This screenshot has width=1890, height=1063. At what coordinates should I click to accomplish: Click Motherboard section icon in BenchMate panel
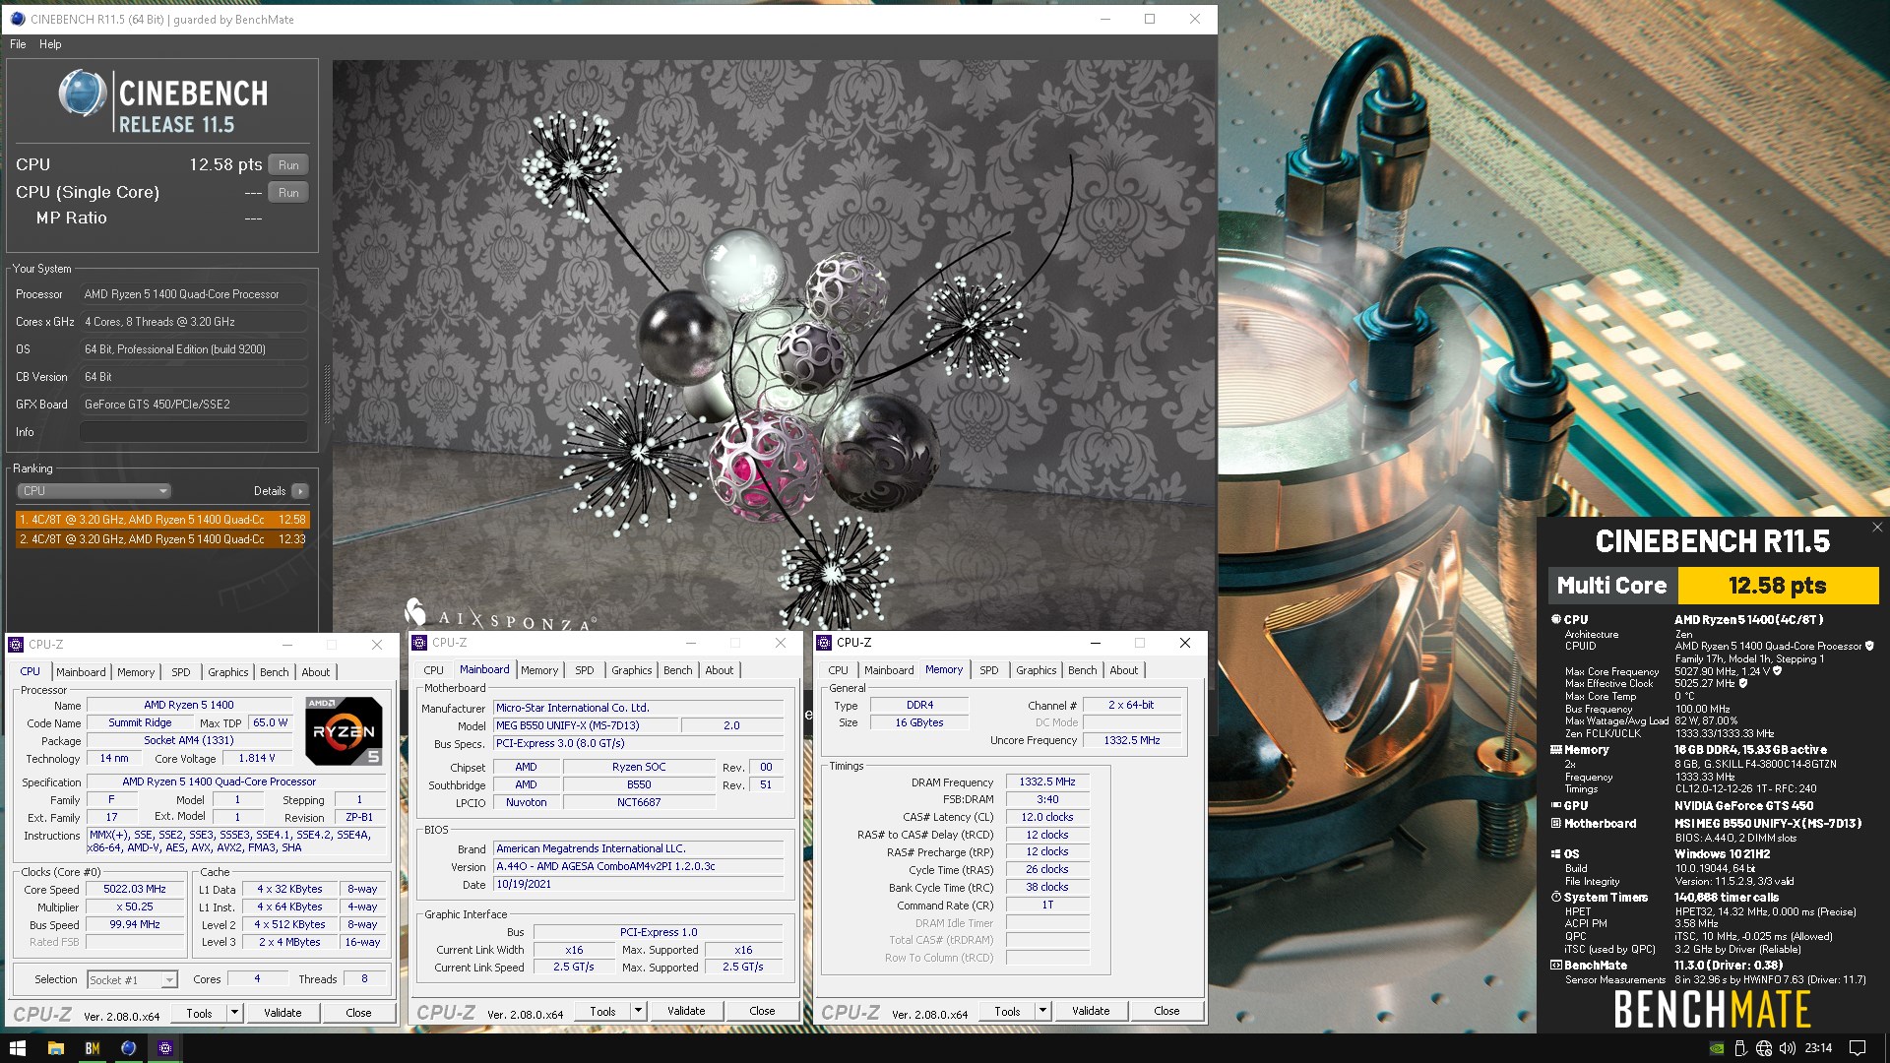tap(1556, 823)
